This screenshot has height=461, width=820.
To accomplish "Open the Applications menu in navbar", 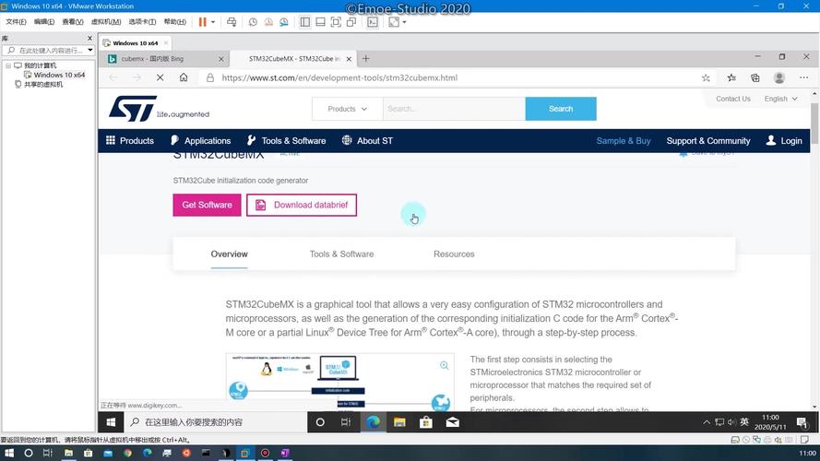I will (200, 141).
